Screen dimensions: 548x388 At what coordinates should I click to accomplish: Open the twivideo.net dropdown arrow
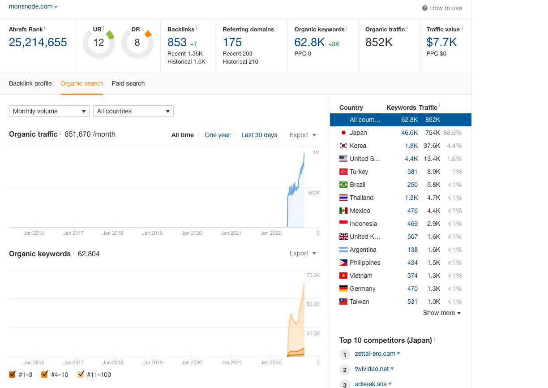392,369
